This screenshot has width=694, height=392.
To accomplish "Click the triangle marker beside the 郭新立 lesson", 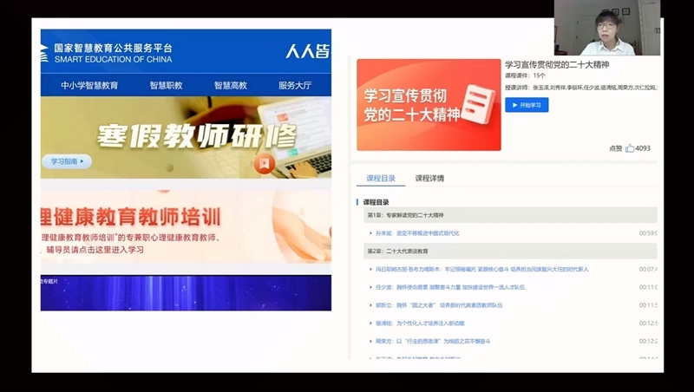I will tap(370, 305).
